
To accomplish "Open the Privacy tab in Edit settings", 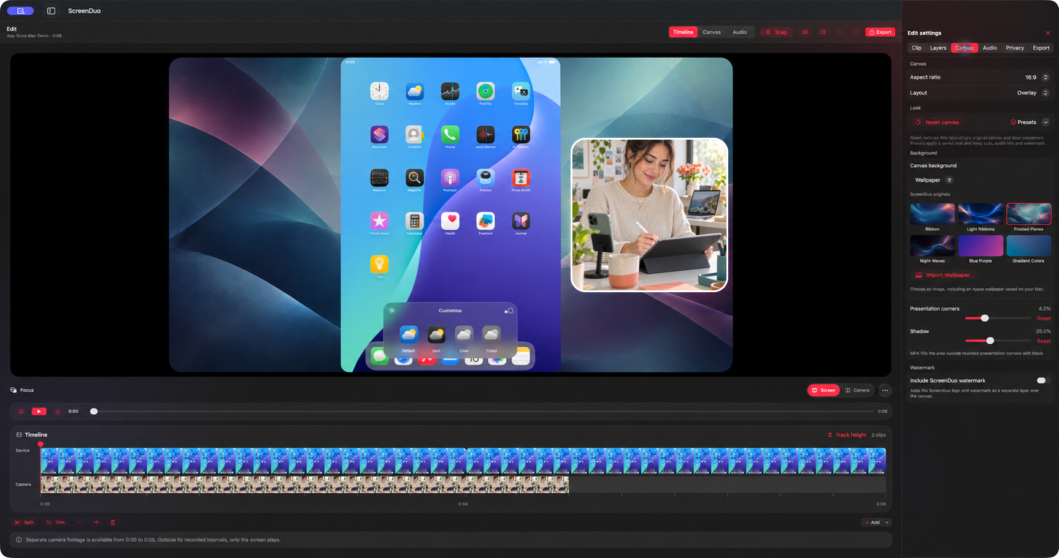I will coord(1015,48).
